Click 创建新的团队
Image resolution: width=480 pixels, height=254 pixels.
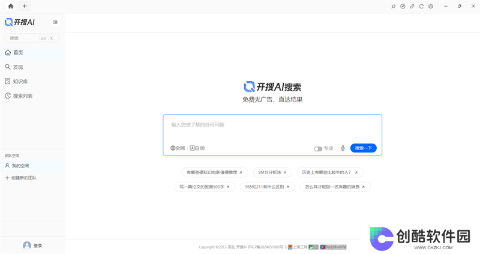pyautogui.click(x=21, y=178)
